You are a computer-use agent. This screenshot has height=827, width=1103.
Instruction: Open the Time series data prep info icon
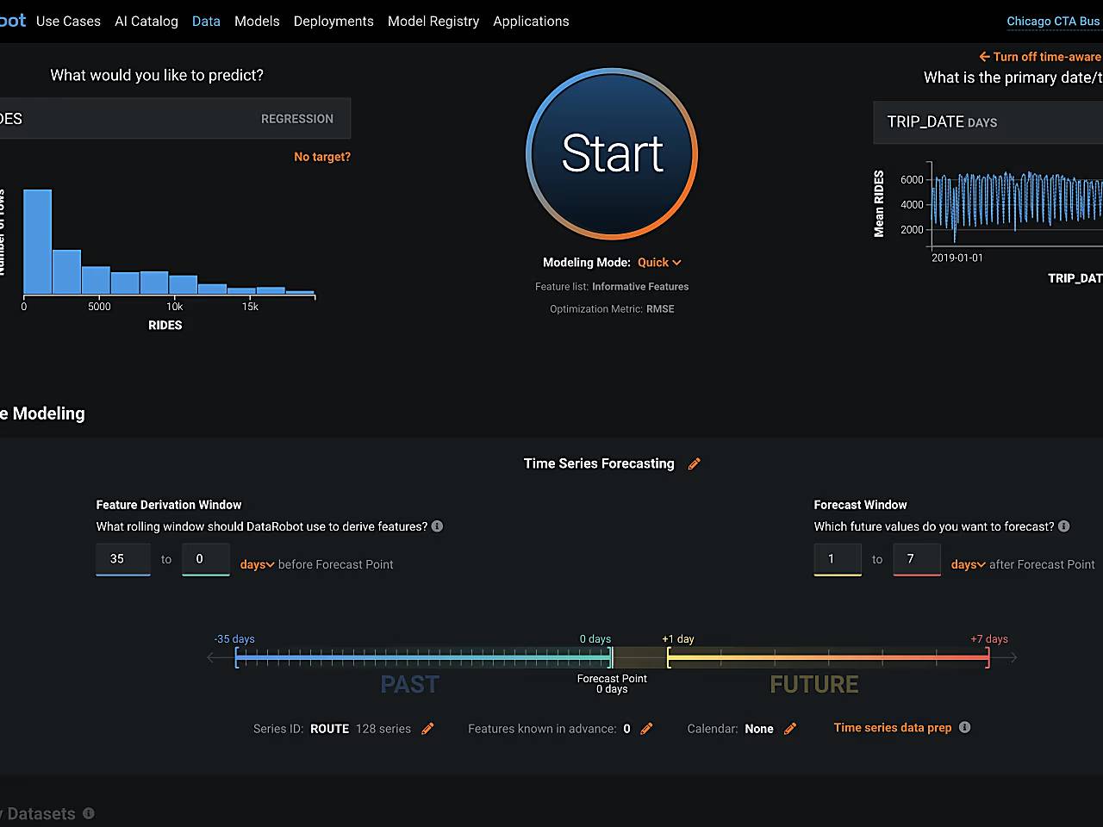[x=965, y=727]
